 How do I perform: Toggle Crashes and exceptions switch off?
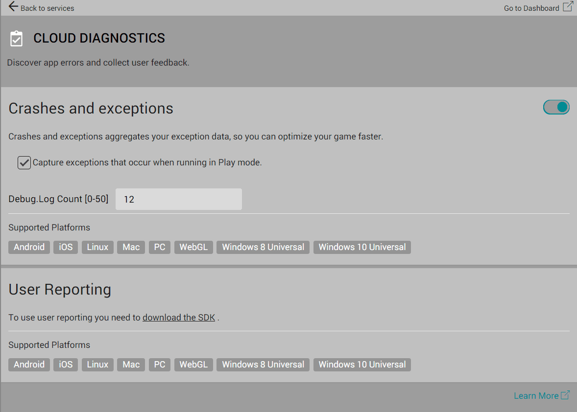click(556, 107)
